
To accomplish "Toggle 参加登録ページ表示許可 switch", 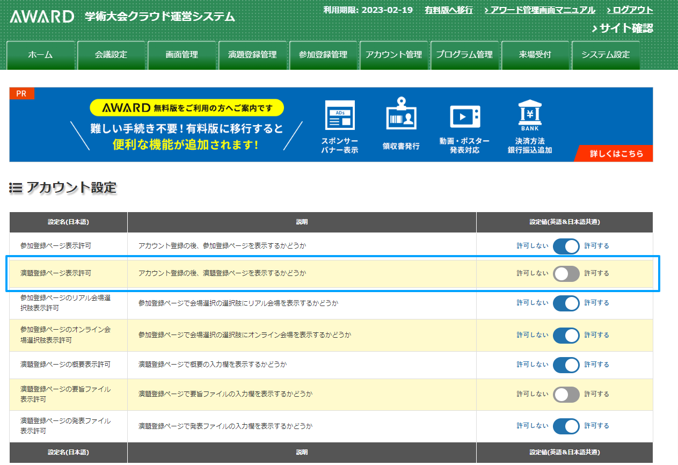I will click(566, 246).
